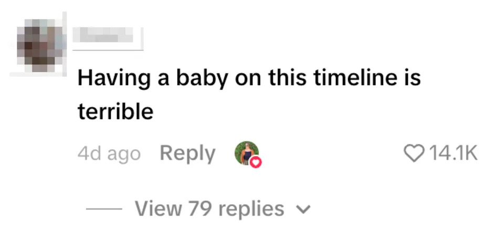The width and height of the screenshot is (504, 252).
Task: Click the red heart badge on creator avatar
Action: tap(256, 162)
